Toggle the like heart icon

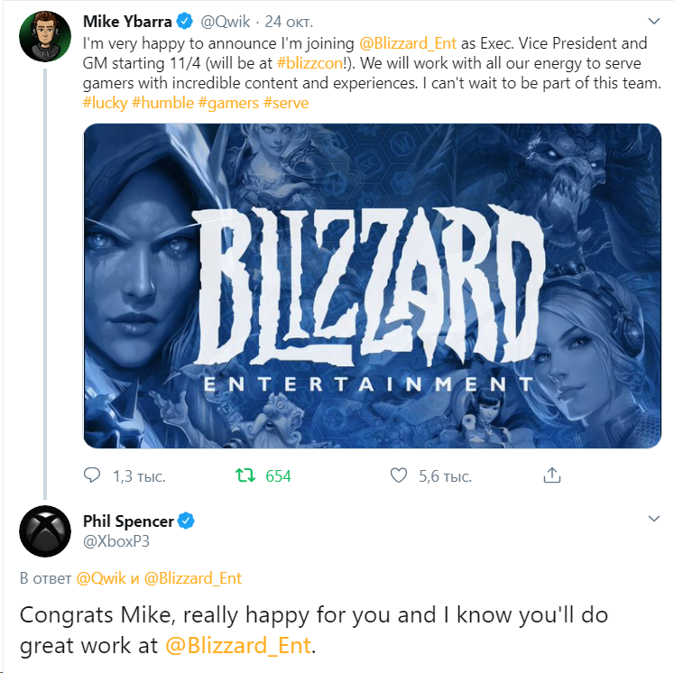click(x=399, y=475)
